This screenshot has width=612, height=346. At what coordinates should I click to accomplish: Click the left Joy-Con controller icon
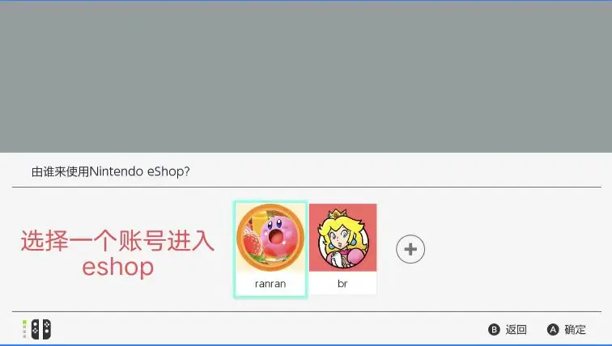35,329
